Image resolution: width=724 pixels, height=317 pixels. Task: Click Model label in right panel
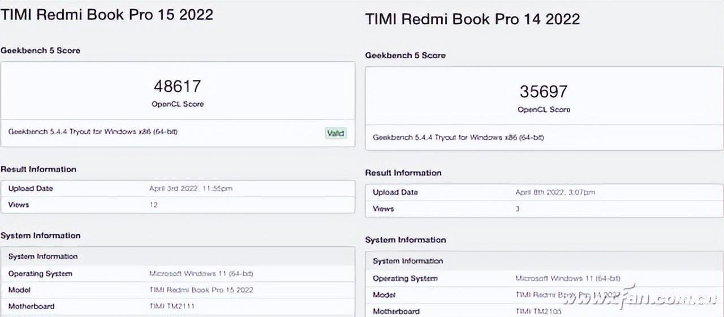385,295
